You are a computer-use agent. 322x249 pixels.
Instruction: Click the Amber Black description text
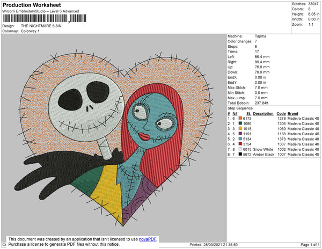(x=264, y=155)
